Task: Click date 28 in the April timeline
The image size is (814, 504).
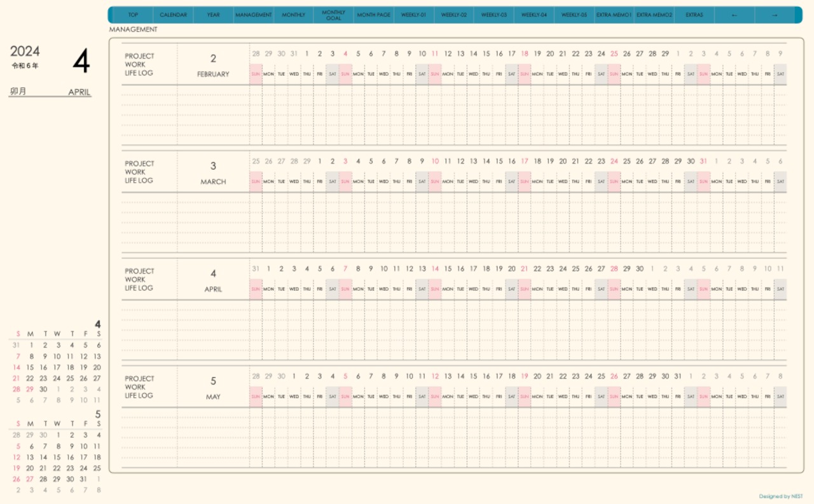Action: click(x=614, y=269)
